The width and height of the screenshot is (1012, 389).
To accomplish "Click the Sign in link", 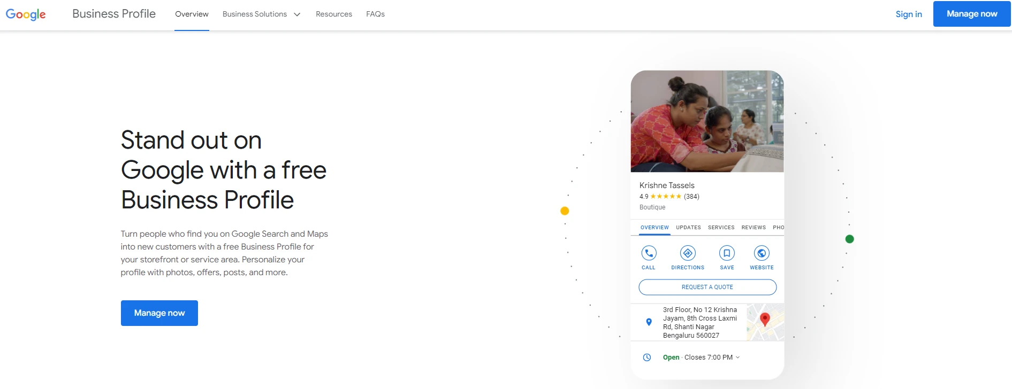I will pyautogui.click(x=909, y=14).
